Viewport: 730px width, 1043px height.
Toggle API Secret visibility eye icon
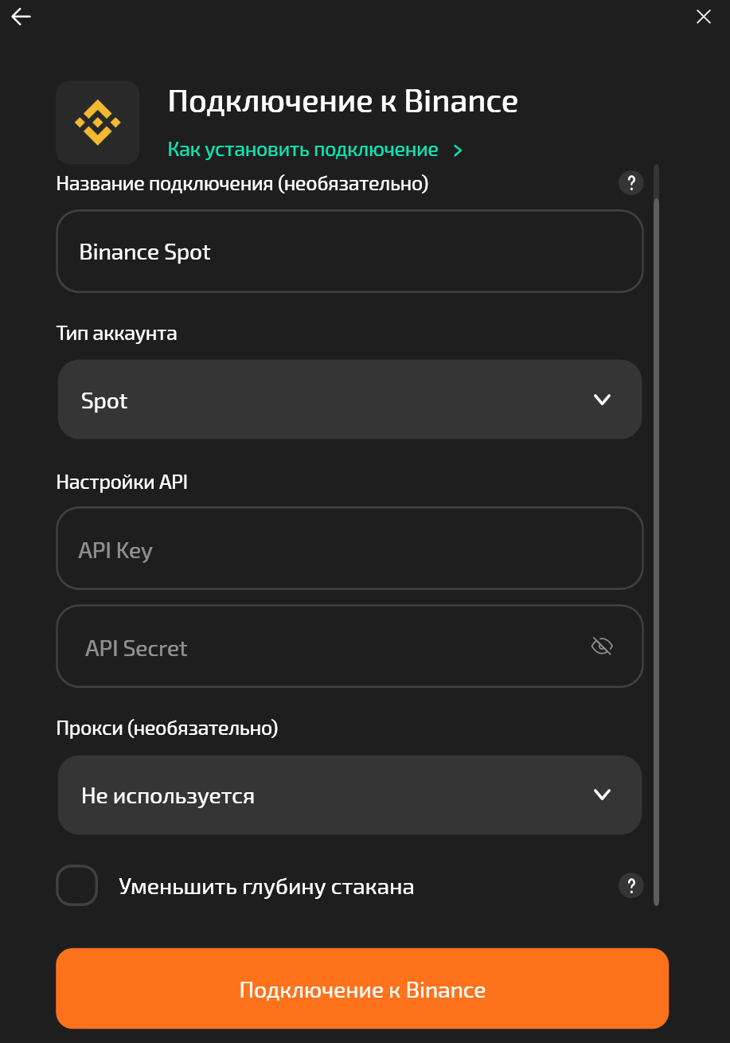[x=602, y=647]
